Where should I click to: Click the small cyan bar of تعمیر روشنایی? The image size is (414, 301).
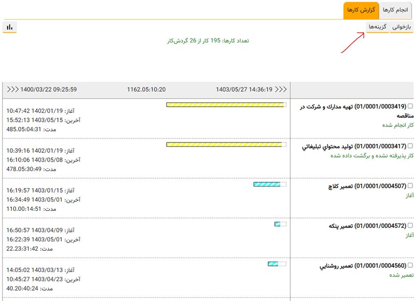[x=273, y=264]
